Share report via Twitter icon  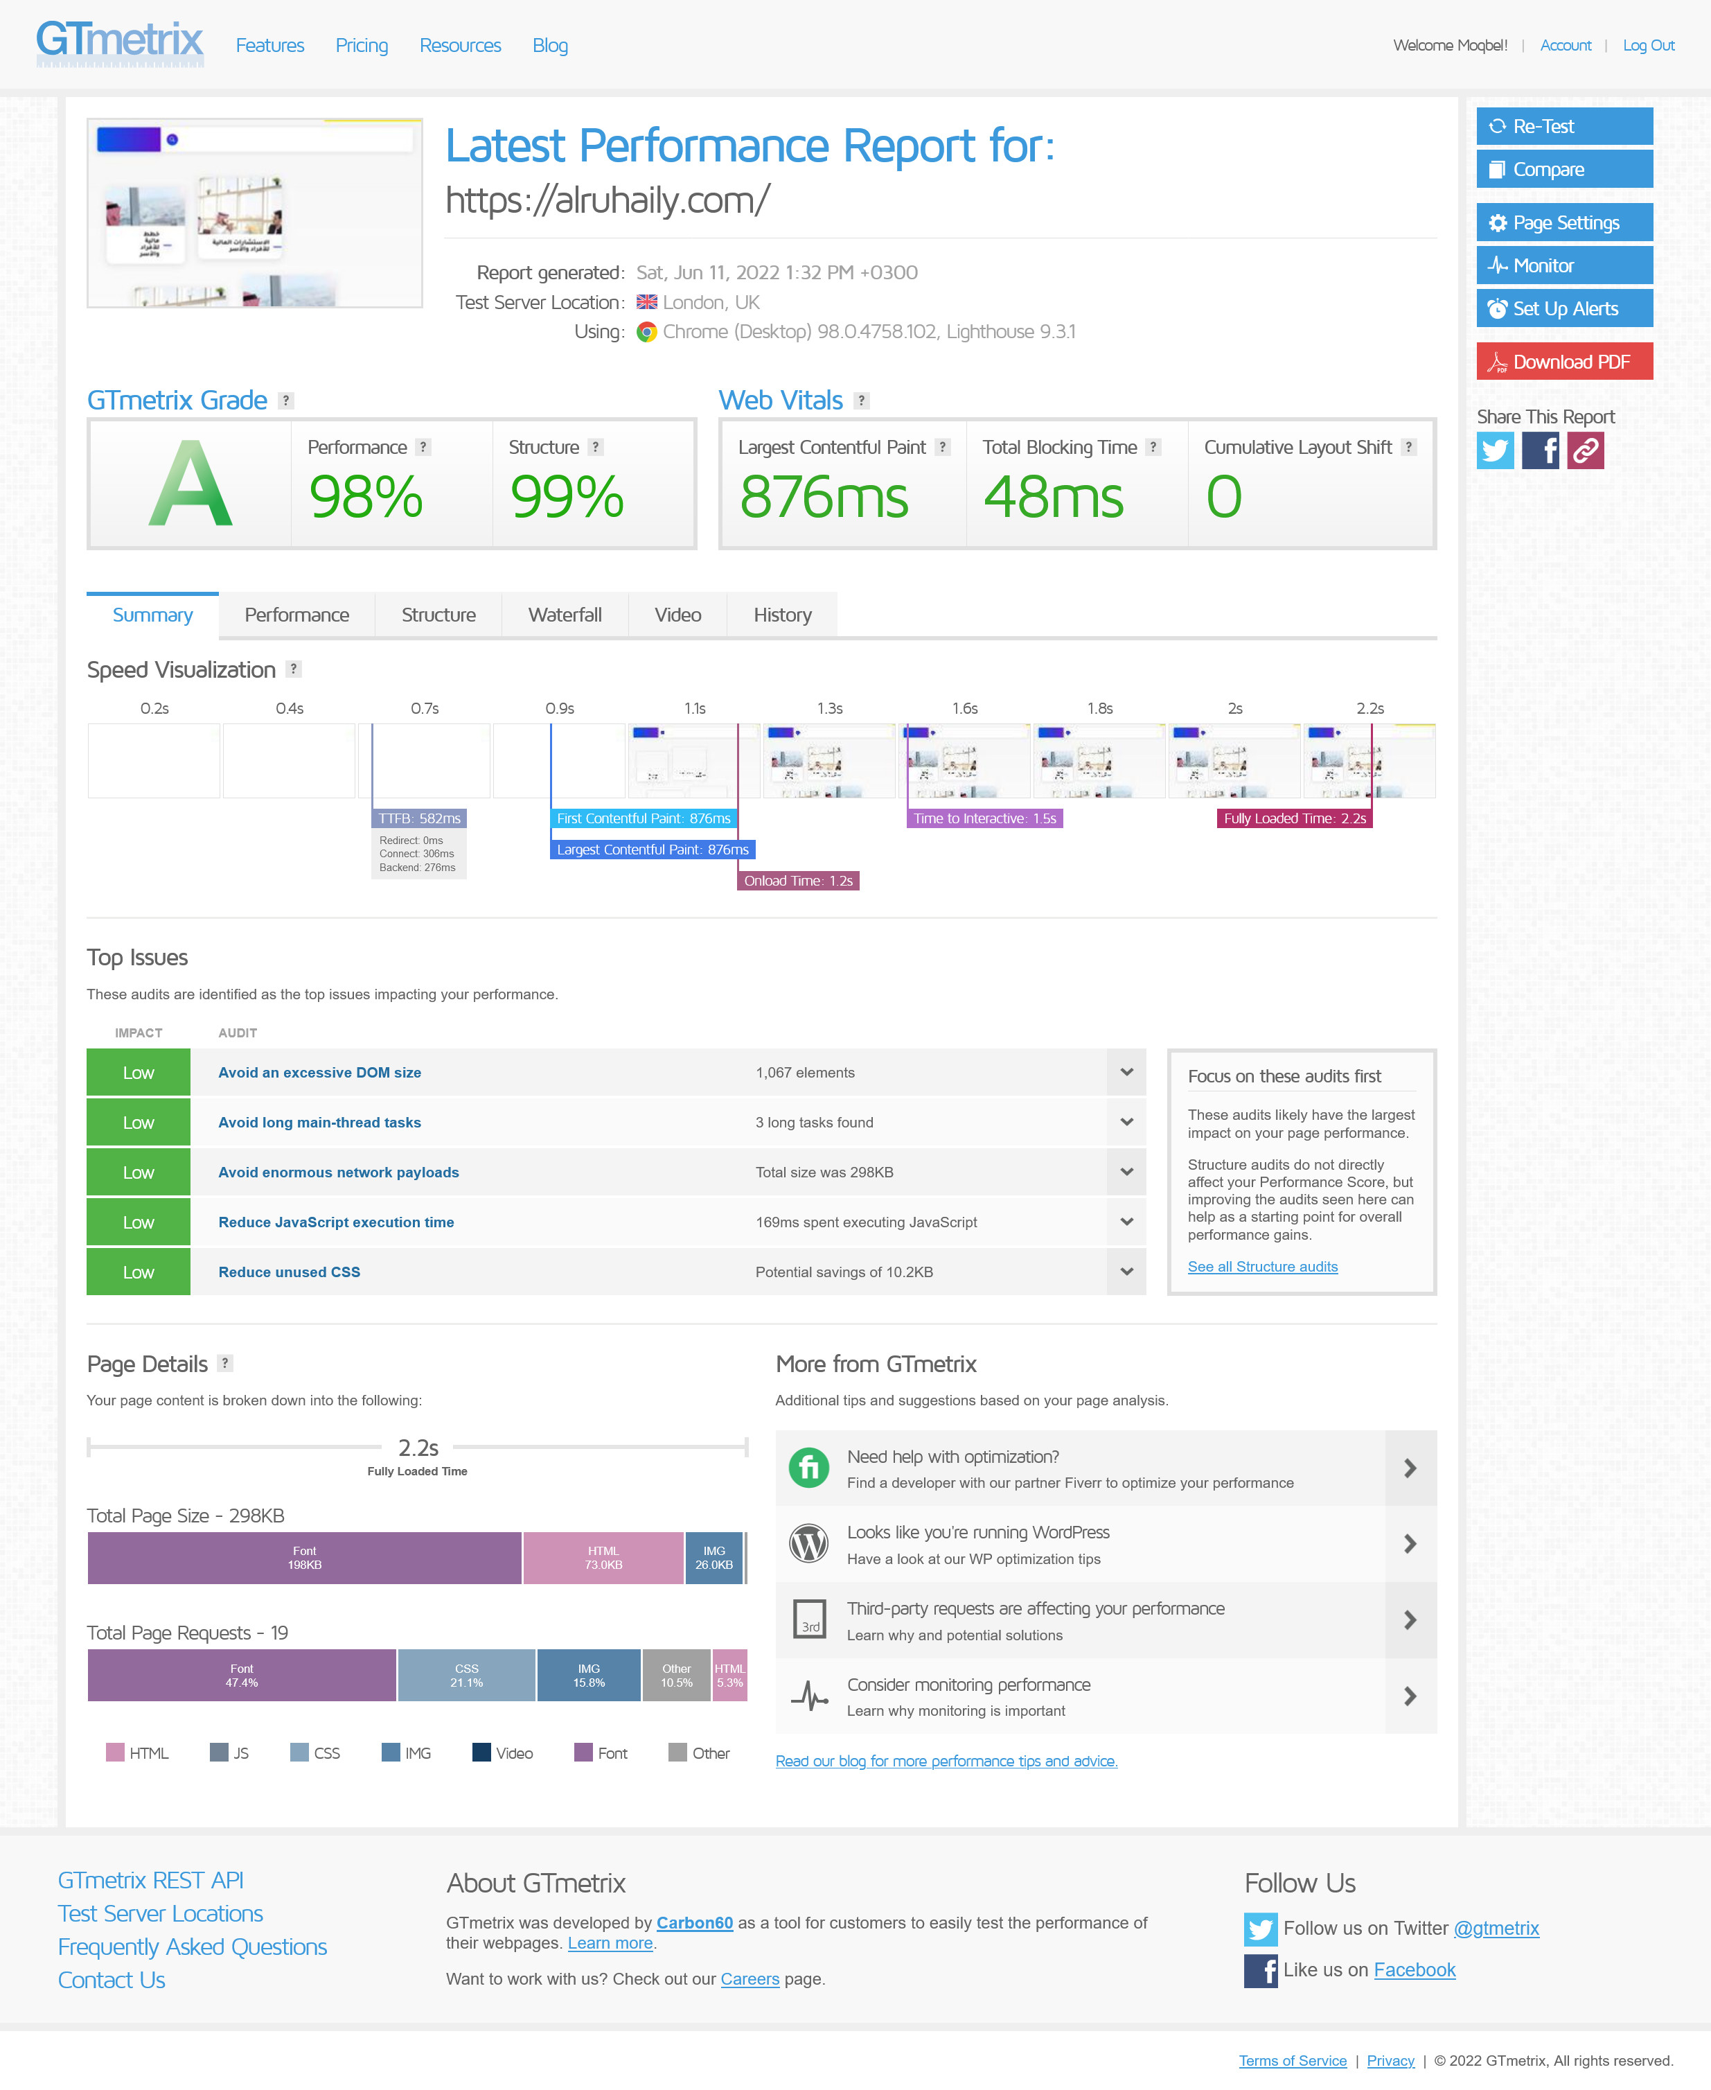[1494, 450]
